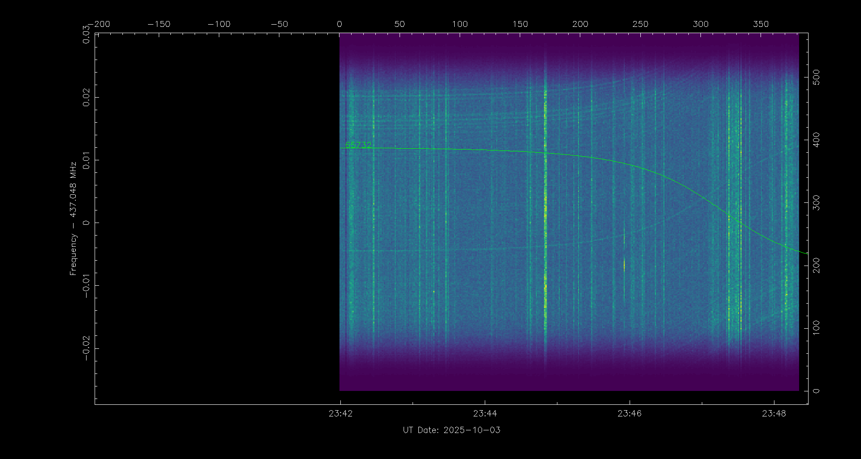
Task: Click the 23:42 time tick label
Action: pyautogui.click(x=340, y=413)
